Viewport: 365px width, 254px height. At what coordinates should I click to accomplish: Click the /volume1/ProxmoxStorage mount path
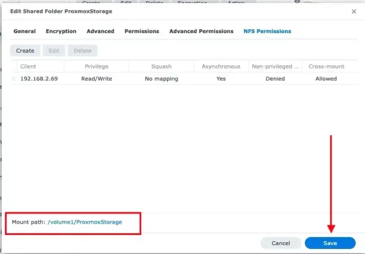click(85, 222)
